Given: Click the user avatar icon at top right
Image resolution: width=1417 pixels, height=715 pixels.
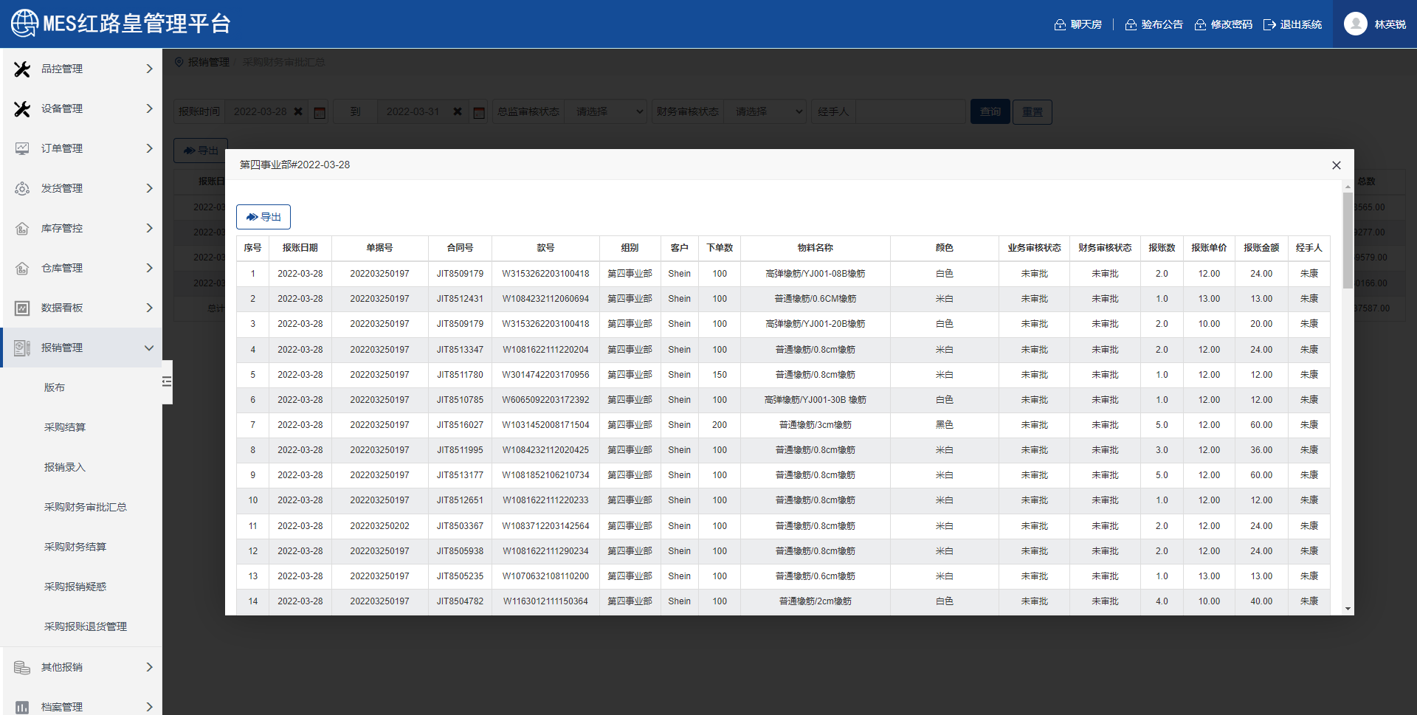Looking at the screenshot, I should pyautogui.click(x=1355, y=24).
